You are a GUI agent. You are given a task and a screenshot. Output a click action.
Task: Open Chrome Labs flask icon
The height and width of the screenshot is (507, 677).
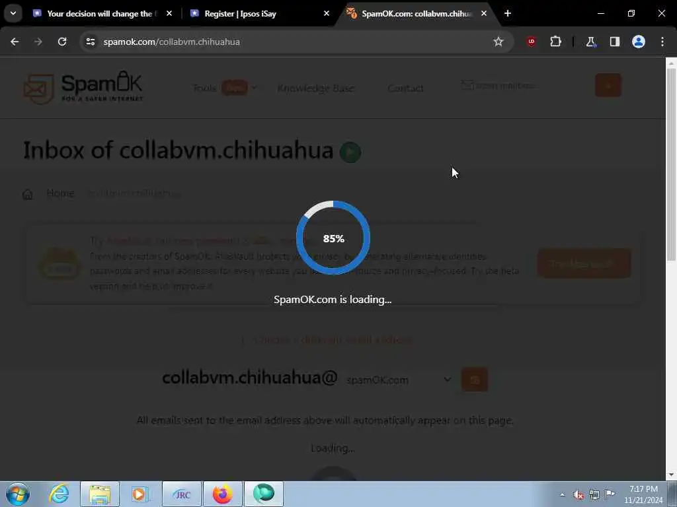pyautogui.click(x=590, y=42)
